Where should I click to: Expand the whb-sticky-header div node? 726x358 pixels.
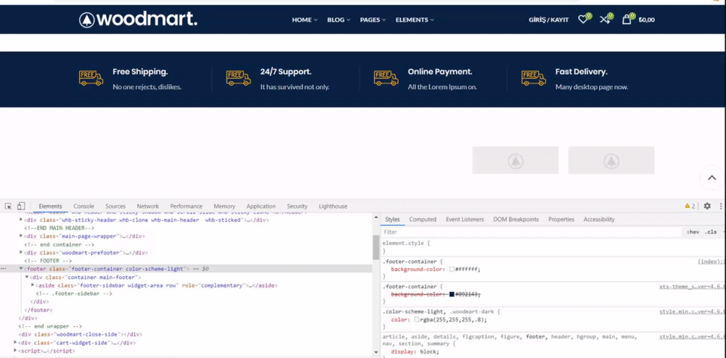coord(21,220)
